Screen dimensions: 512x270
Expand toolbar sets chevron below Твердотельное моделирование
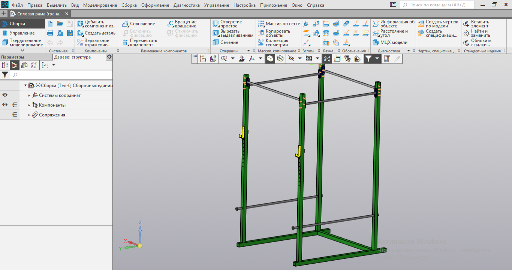[22, 50]
